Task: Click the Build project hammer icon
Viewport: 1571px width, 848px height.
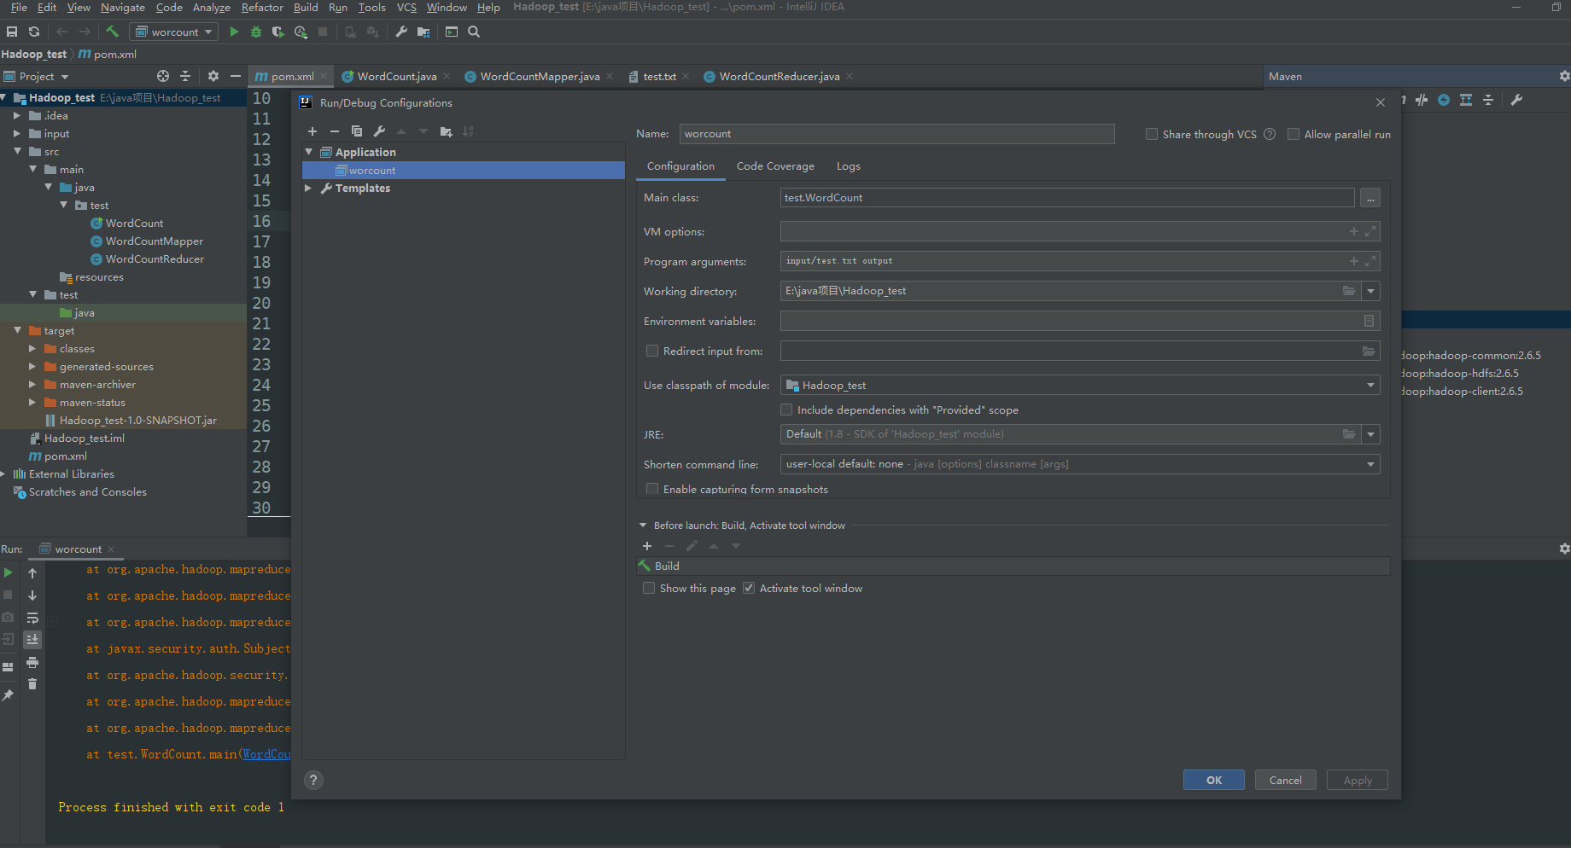Action: (112, 32)
